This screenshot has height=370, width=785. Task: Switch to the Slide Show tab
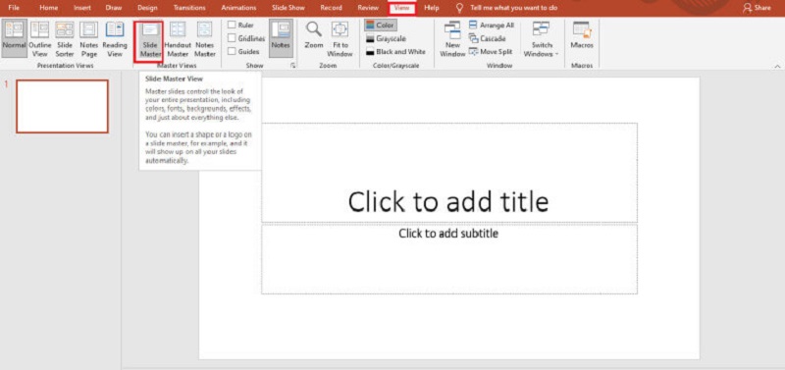pyautogui.click(x=288, y=8)
